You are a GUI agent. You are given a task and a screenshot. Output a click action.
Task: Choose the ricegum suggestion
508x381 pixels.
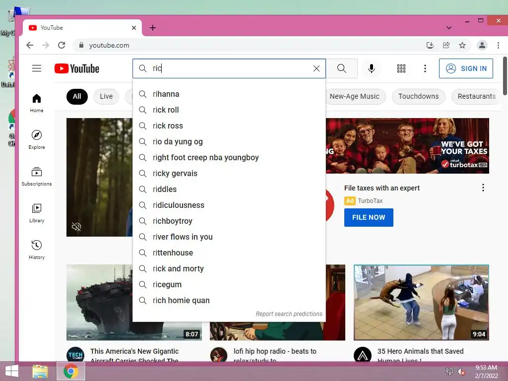coord(229,284)
